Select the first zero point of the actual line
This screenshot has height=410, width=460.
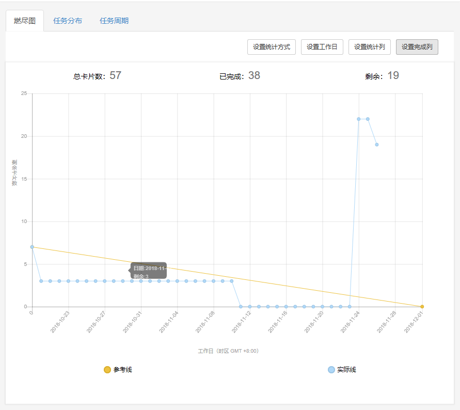[x=241, y=306]
